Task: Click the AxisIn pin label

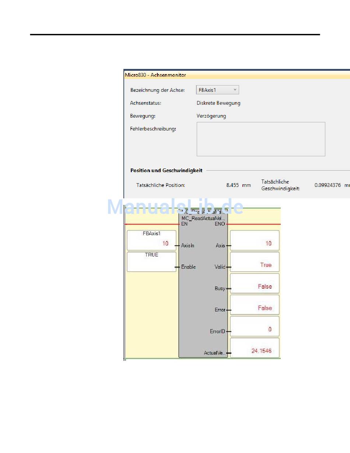Action: coord(188,245)
